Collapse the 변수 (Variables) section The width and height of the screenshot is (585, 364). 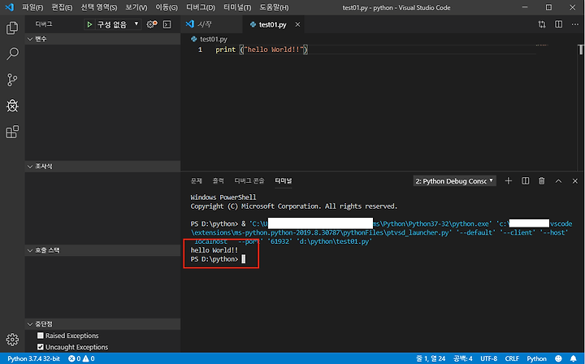(x=102, y=39)
